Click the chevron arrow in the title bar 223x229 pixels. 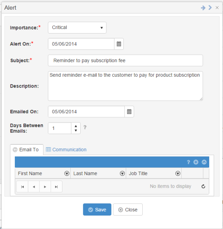[x=210, y=7]
